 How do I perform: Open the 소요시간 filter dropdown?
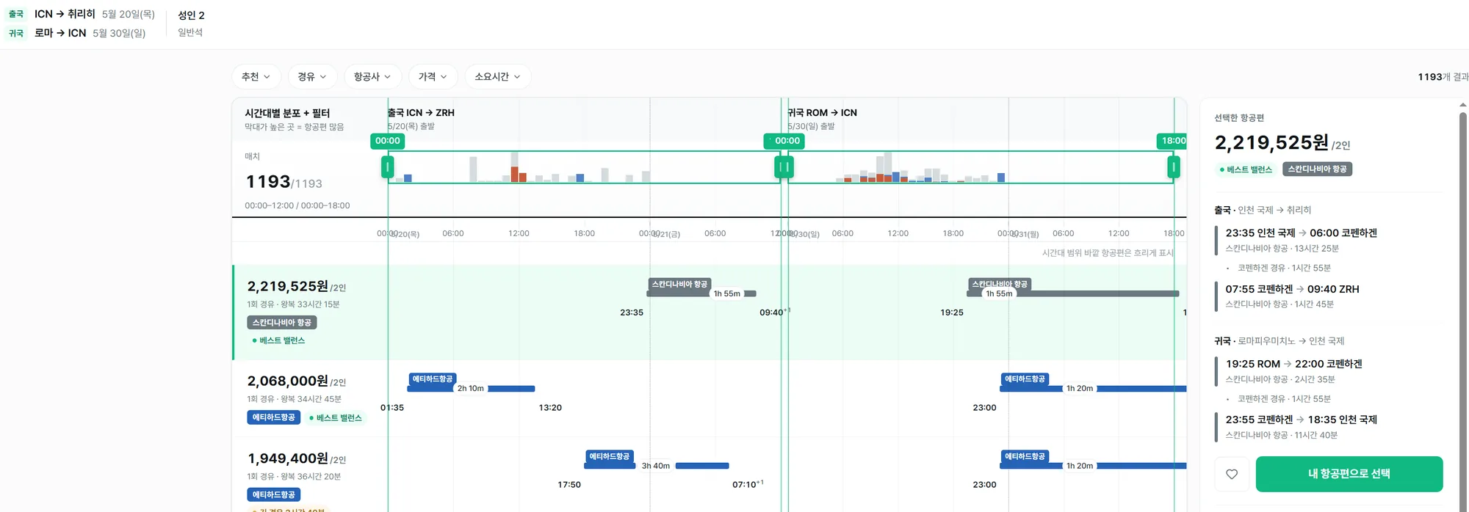497,76
